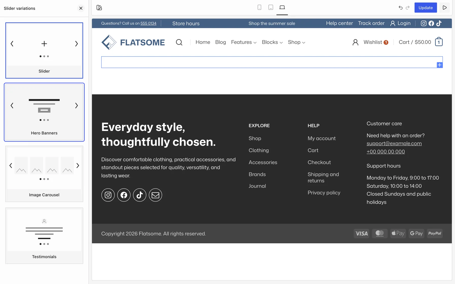Viewport: 455px width, 284px height.
Task: Open footer TikTok circle icon
Action: (x=140, y=195)
